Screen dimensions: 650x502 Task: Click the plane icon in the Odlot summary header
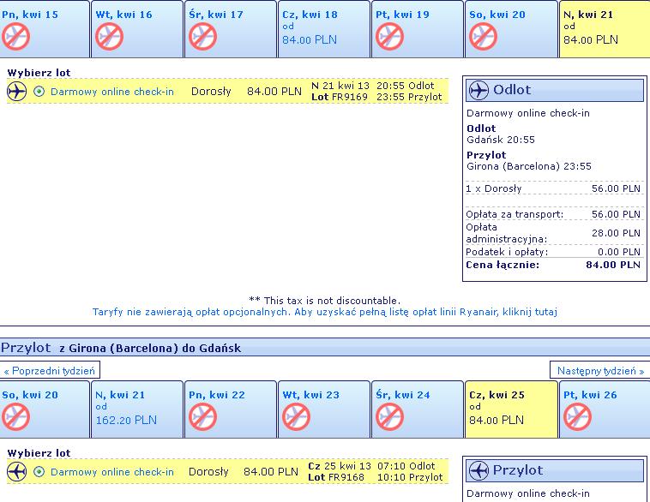[478, 90]
